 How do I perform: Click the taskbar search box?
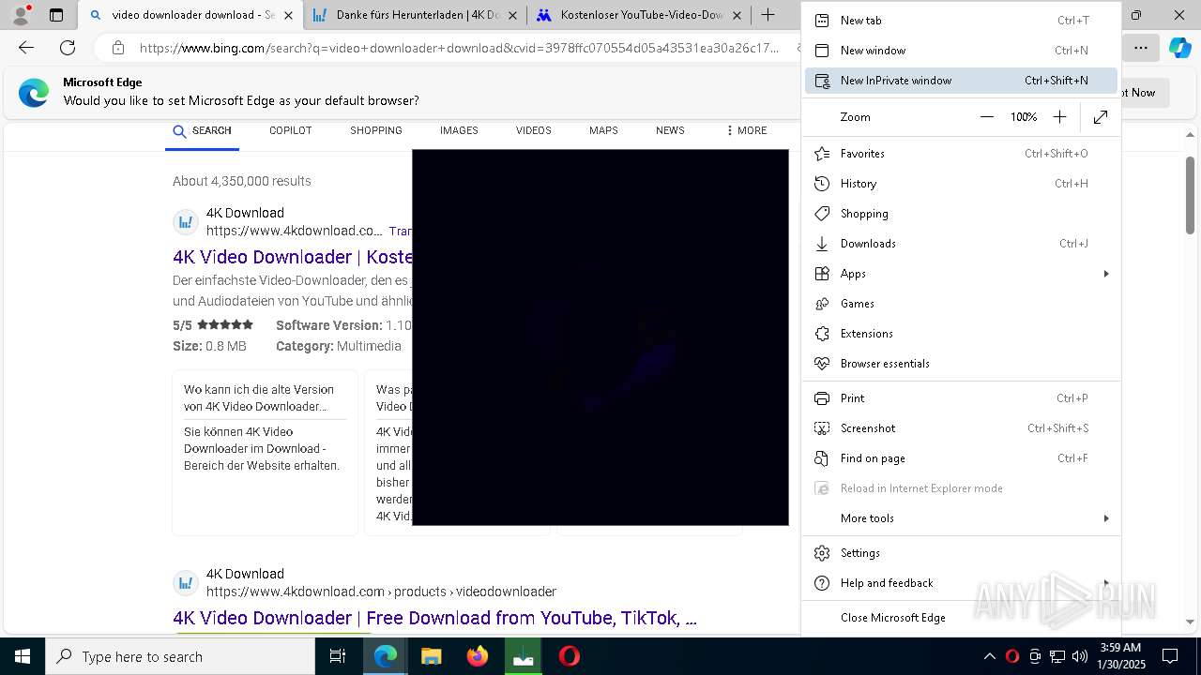click(x=180, y=656)
